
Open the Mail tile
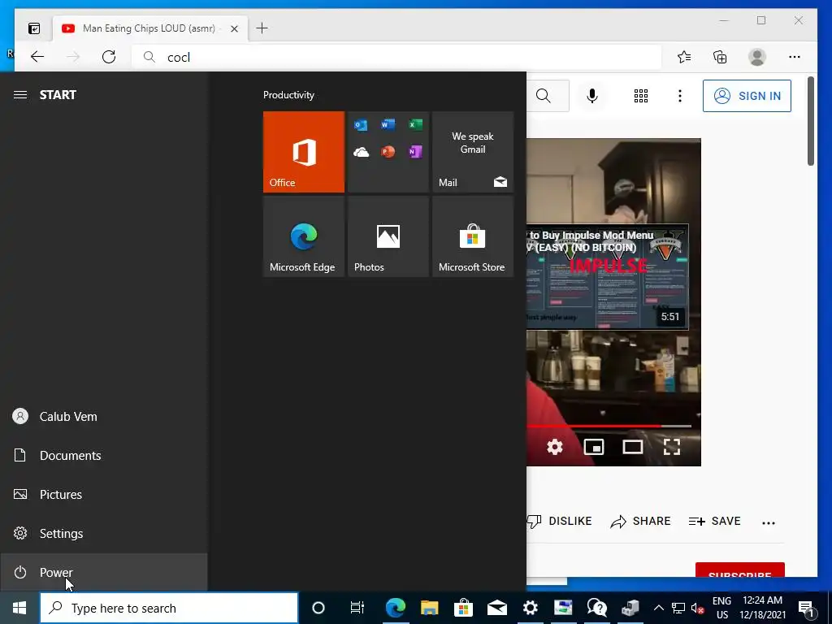473,152
